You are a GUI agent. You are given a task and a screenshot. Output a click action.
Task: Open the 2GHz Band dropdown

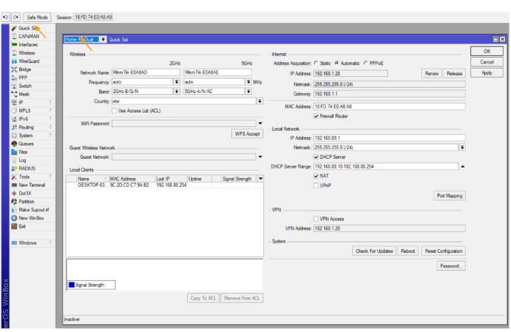click(176, 92)
